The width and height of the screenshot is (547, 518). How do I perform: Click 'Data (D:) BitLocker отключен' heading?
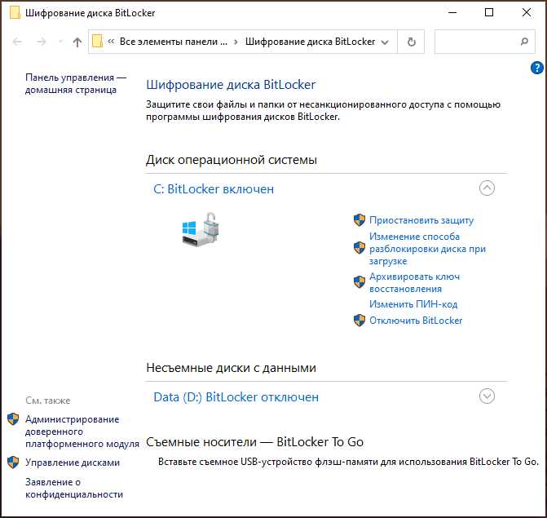point(236,397)
